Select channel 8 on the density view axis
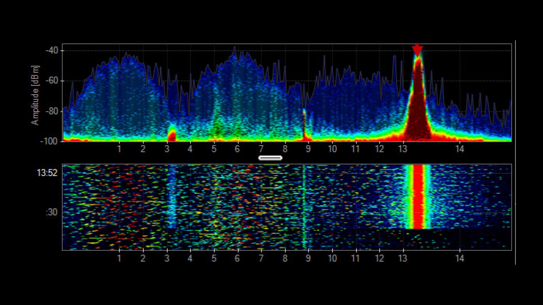Screen dimensions: 543x305 [285, 149]
